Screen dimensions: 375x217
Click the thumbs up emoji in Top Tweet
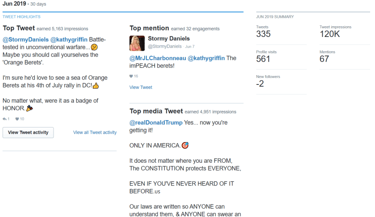tap(96, 85)
